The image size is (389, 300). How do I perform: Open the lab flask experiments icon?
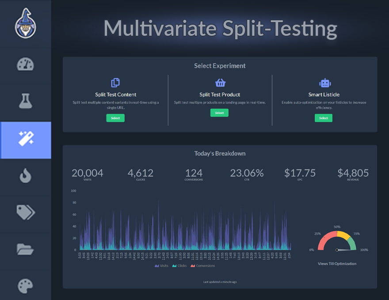[x=25, y=101]
